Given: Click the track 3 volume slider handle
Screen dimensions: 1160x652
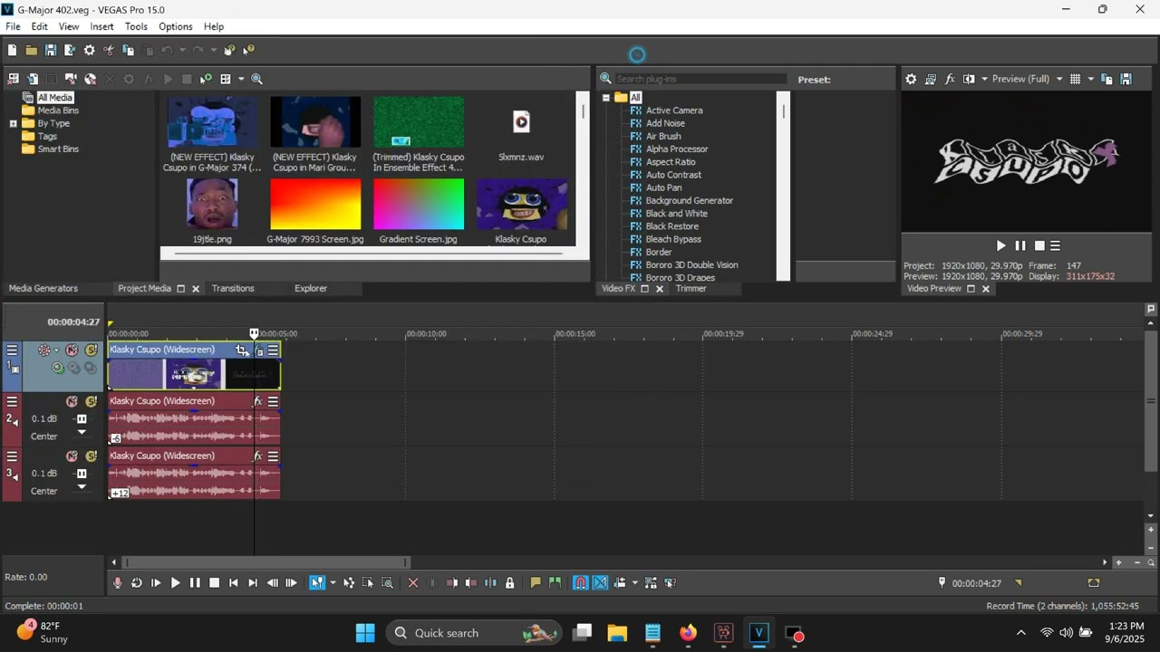Looking at the screenshot, I should [x=82, y=474].
